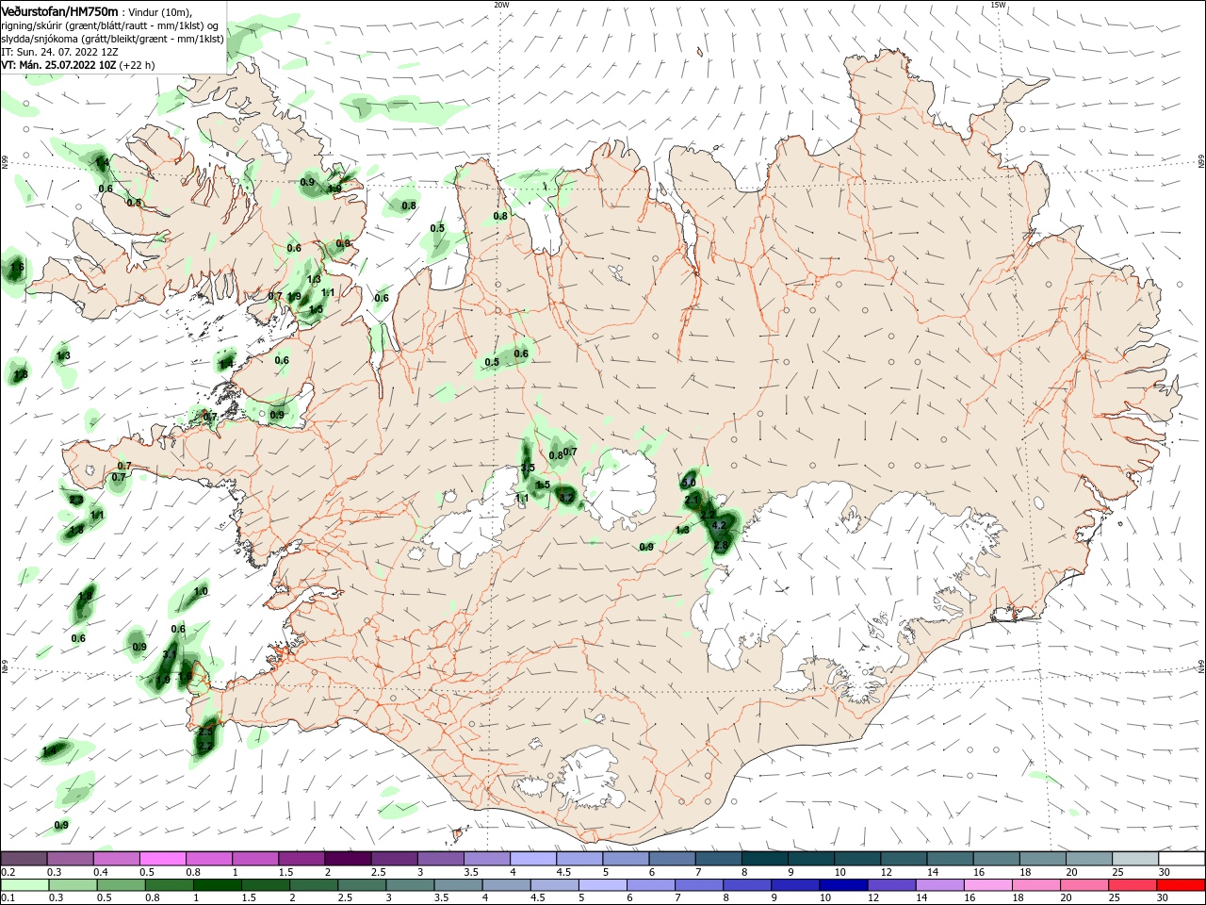Click the 15W longitude label
This screenshot has width=1206, height=905.
tap(998, 5)
